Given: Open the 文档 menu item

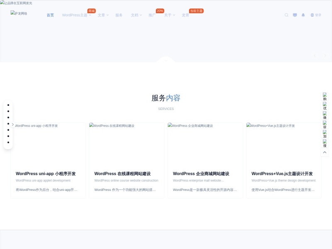Looking at the screenshot, I should coord(134,15).
